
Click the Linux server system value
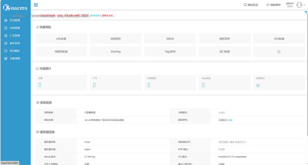(x=87, y=142)
